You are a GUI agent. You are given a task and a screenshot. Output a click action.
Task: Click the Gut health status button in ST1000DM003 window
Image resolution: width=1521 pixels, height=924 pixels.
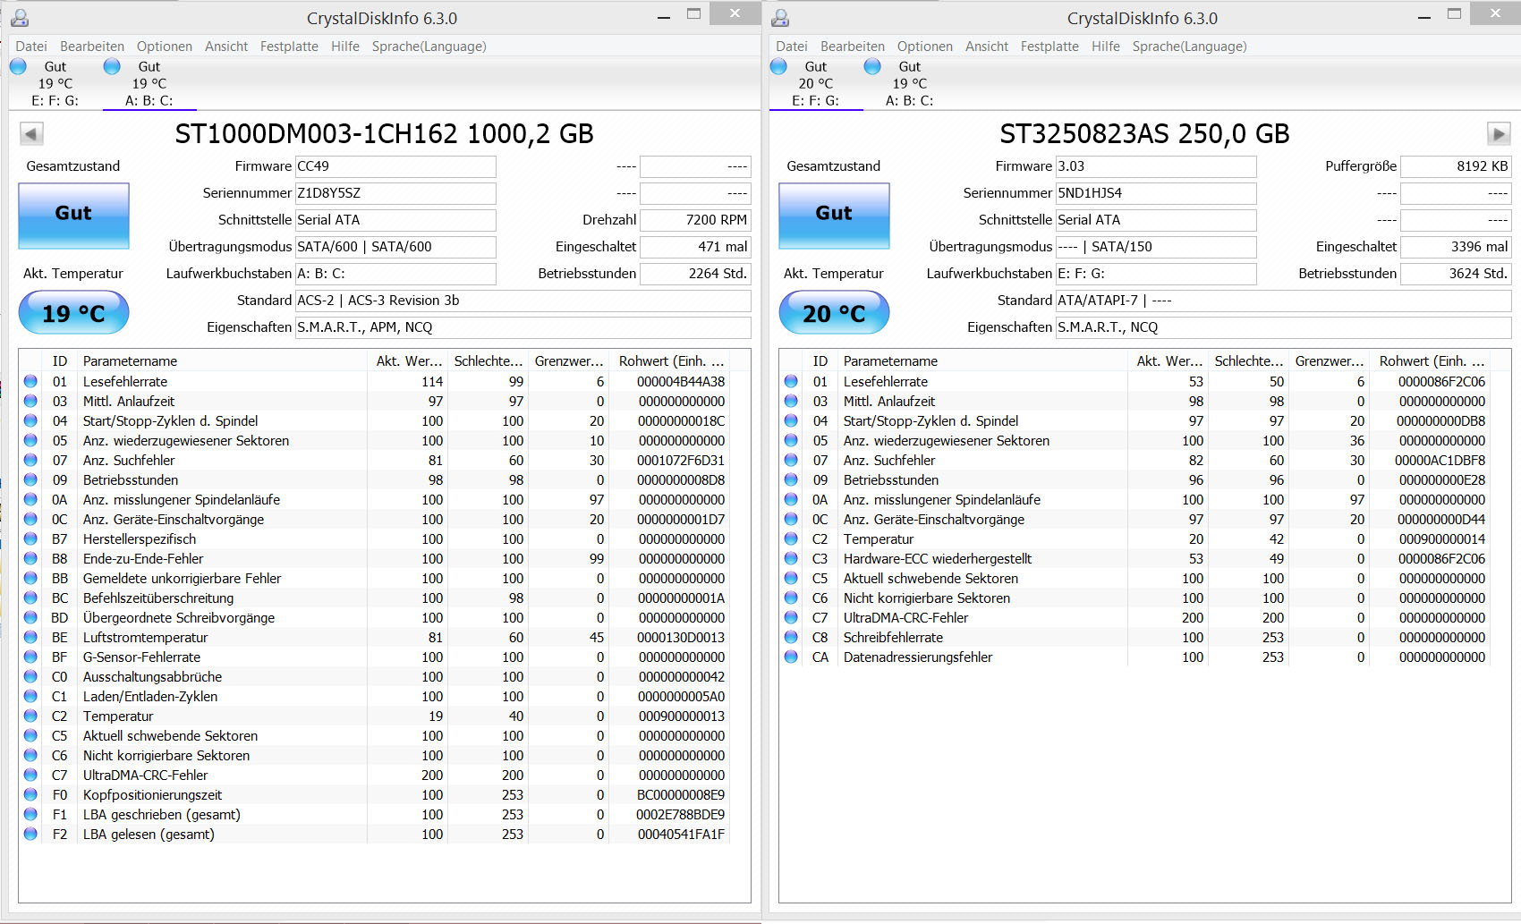[x=74, y=216]
